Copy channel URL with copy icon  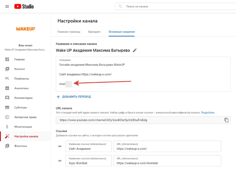point(226,120)
